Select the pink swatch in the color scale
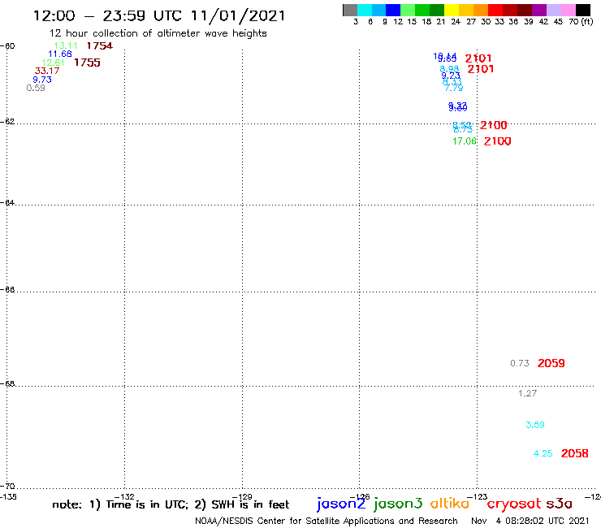Viewport: 601px width, 528px height. 569,10
